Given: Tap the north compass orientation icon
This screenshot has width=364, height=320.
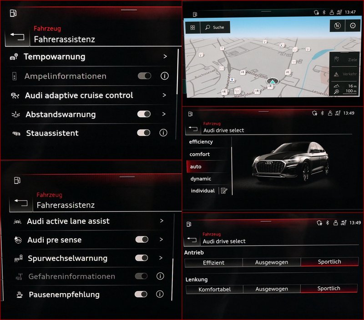Looking at the screenshot, I should tap(337, 25).
